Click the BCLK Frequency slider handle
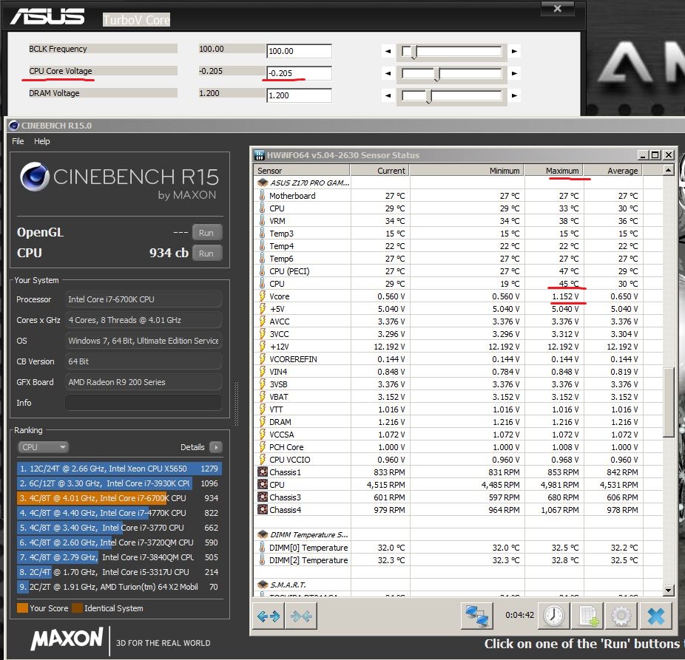685x660 pixels. (x=414, y=52)
